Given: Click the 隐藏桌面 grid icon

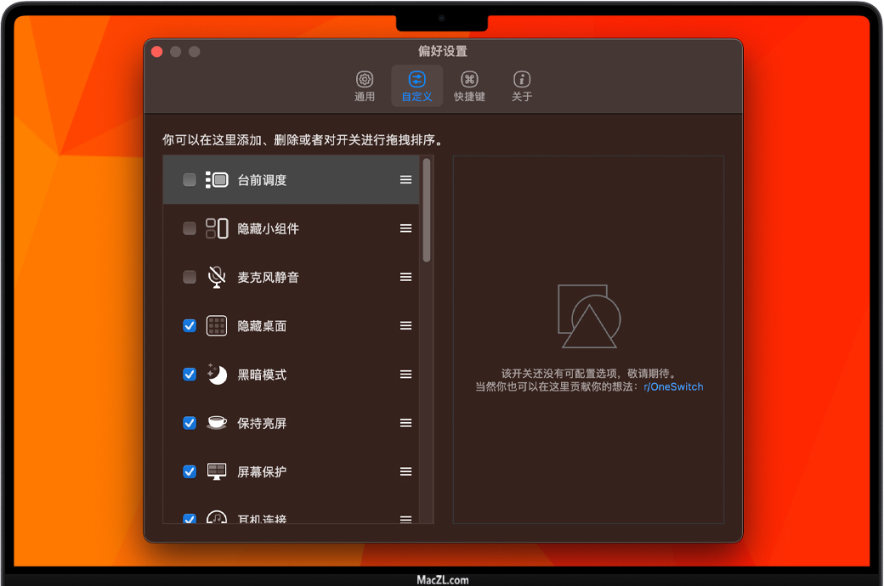Looking at the screenshot, I should pos(217,326).
